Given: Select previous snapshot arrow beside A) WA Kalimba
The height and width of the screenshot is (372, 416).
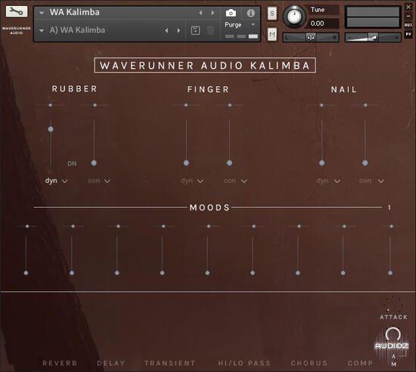Looking at the screenshot, I should (166, 30).
